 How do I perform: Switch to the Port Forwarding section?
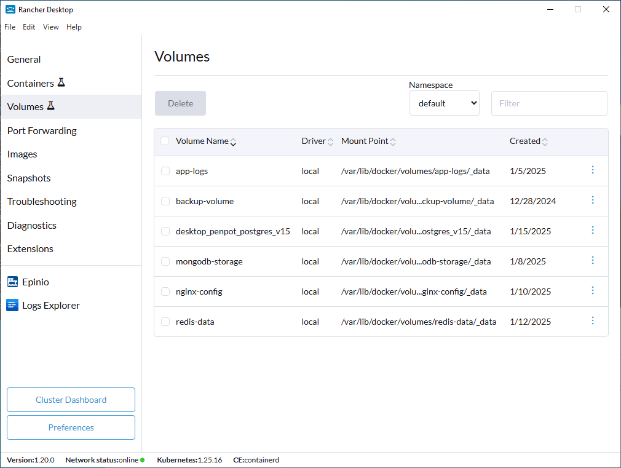41,130
